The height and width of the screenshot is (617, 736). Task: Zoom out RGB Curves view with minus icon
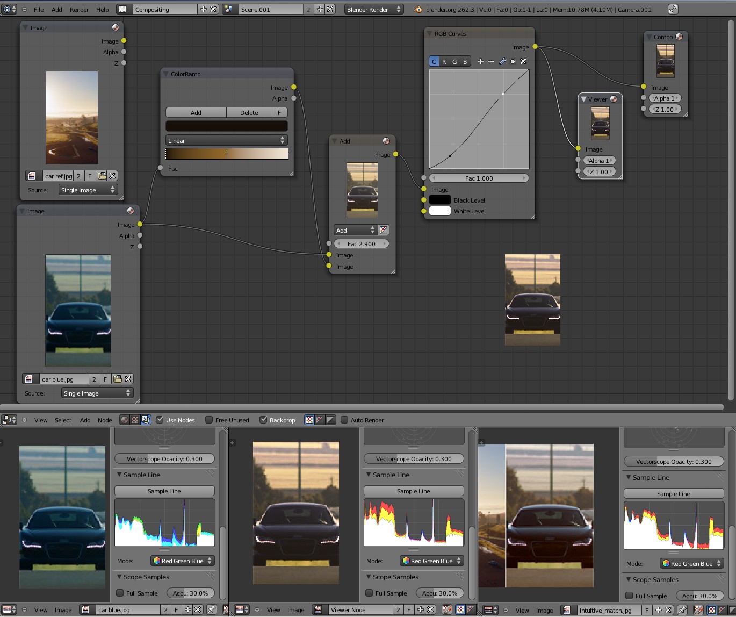(491, 61)
